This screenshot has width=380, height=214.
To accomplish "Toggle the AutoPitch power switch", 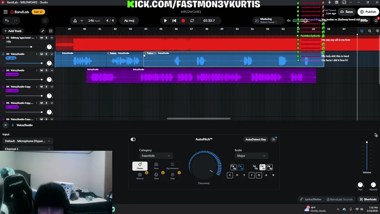I will (133, 139).
